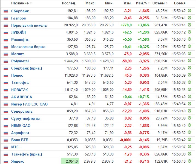Open the НОВАТЭК stock link
This screenshot has height=164, width=196.
(x=19, y=90)
